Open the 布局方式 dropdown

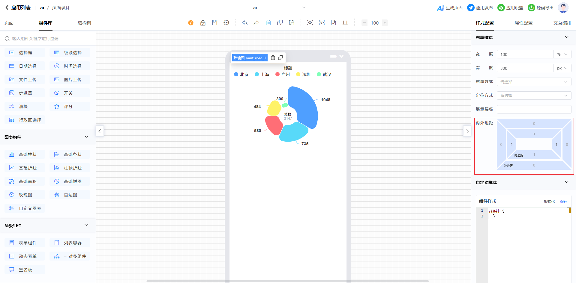tap(534, 82)
